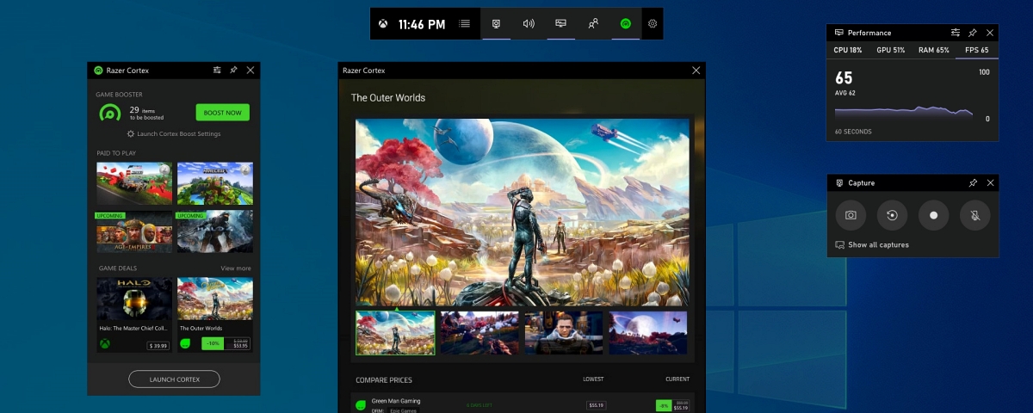This screenshot has width=1033, height=413.
Task: Close the Performance widget
Action: (990, 33)
